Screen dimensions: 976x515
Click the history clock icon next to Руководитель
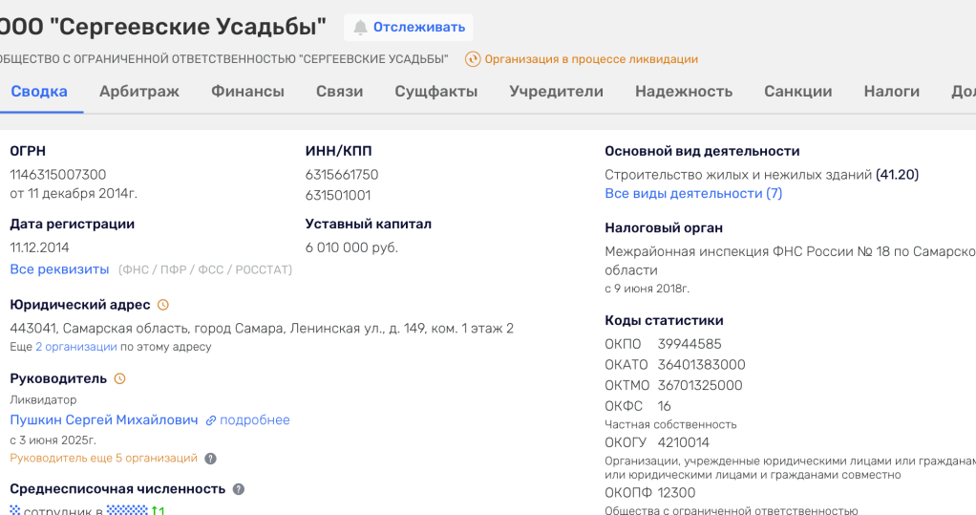click(x=119, y=378)
